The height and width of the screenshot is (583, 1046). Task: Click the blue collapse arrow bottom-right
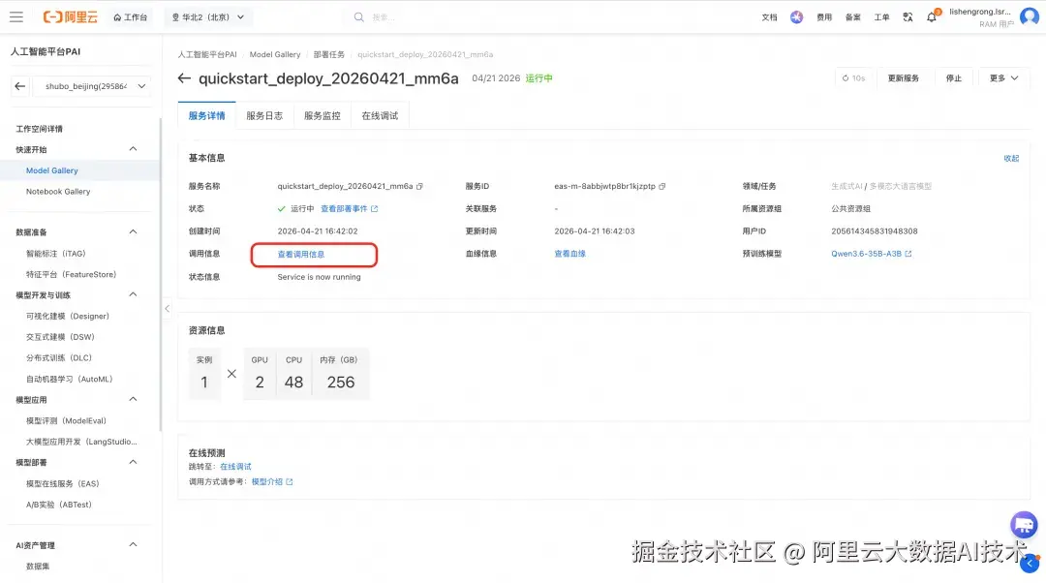pyautogui.click(x=1030, y=563)
